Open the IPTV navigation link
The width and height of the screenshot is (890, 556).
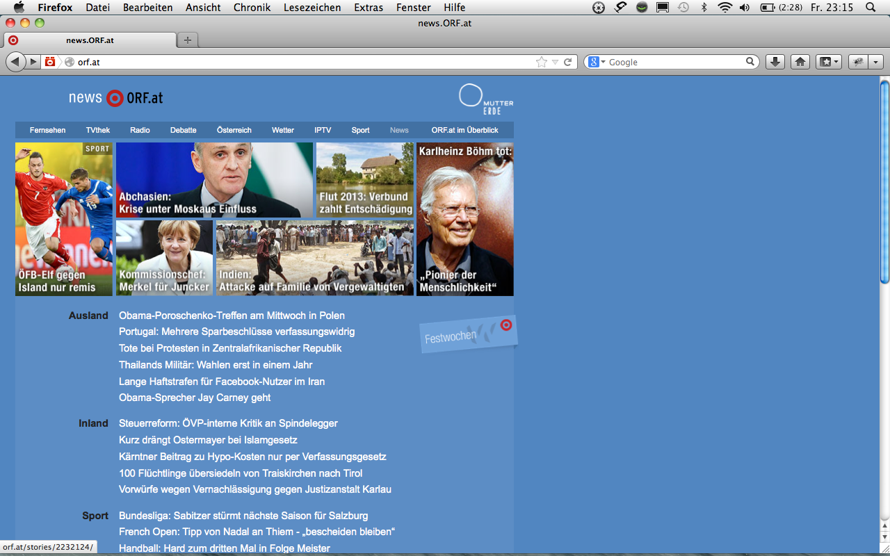(323, 130)
